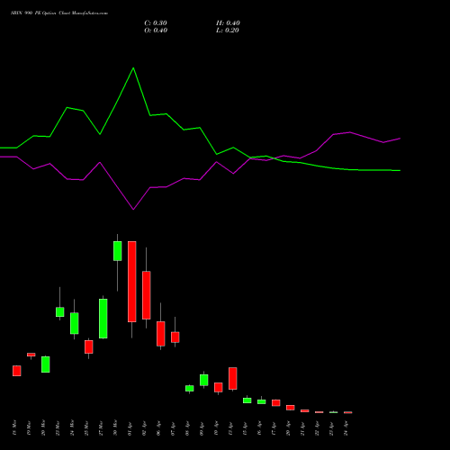Select the high value H: 0.40

point(228,23)
